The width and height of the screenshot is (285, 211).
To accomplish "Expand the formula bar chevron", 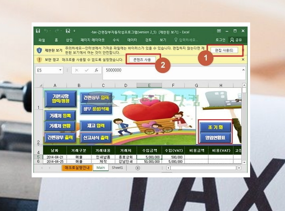I will pyautogui.click(x=243, y=70).
